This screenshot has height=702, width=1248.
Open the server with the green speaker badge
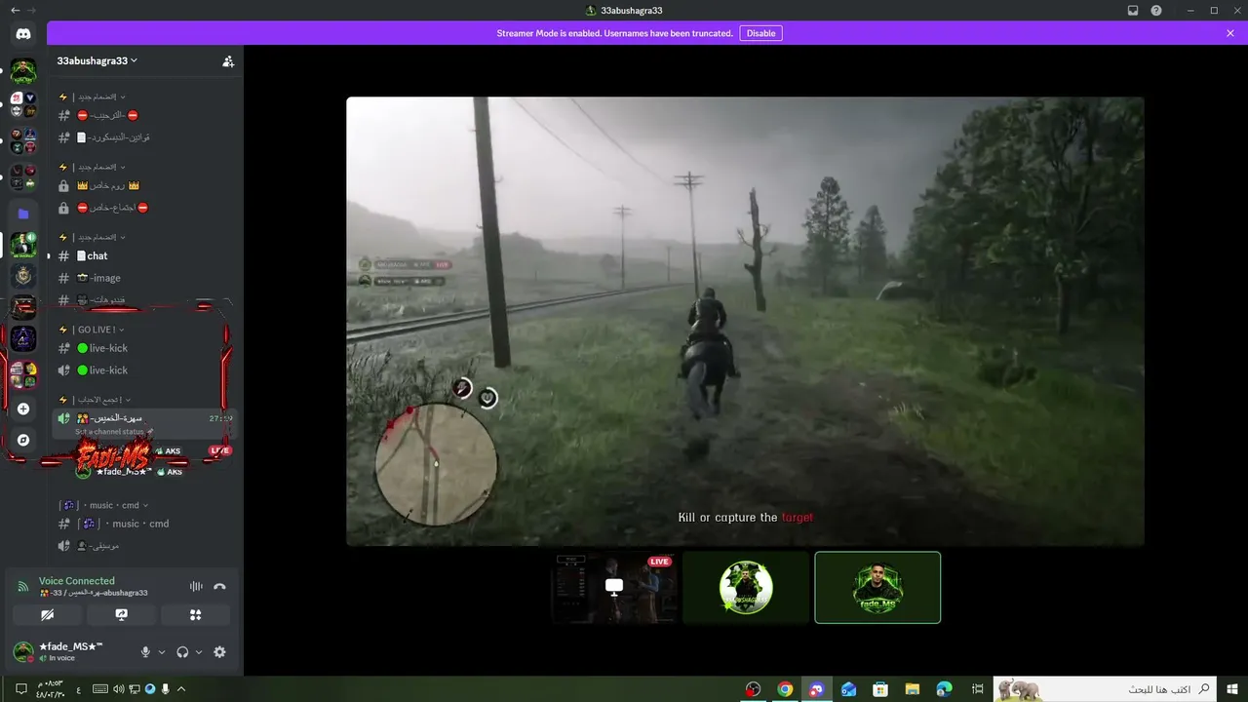pos(23,245)
